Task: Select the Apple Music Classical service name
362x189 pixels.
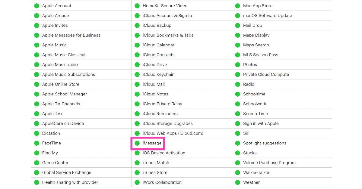Action: click(x=64, y=55)
